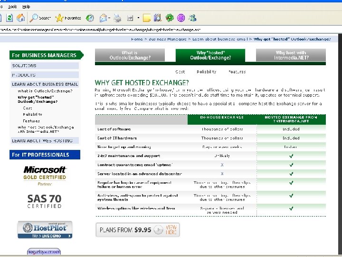342x257 pixels.
Task: Select Cost in the sidebar
Action: (28, 108)
